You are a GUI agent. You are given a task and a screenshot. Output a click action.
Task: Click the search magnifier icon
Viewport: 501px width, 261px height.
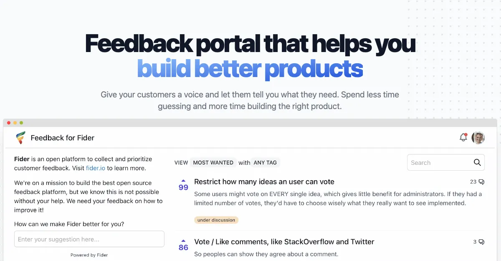(x=477, y=163)
